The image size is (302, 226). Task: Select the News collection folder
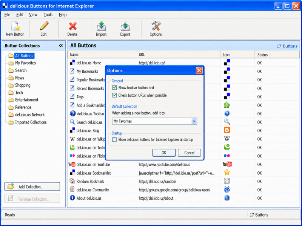coord(20,78)
